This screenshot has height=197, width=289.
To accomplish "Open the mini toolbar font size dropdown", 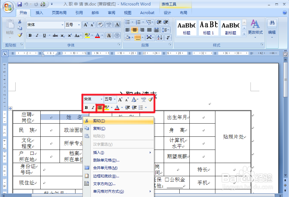I will pyautogui.click(x=115, y=99).
